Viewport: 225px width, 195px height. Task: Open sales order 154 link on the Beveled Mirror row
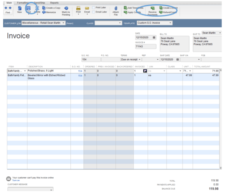(80, 76)
